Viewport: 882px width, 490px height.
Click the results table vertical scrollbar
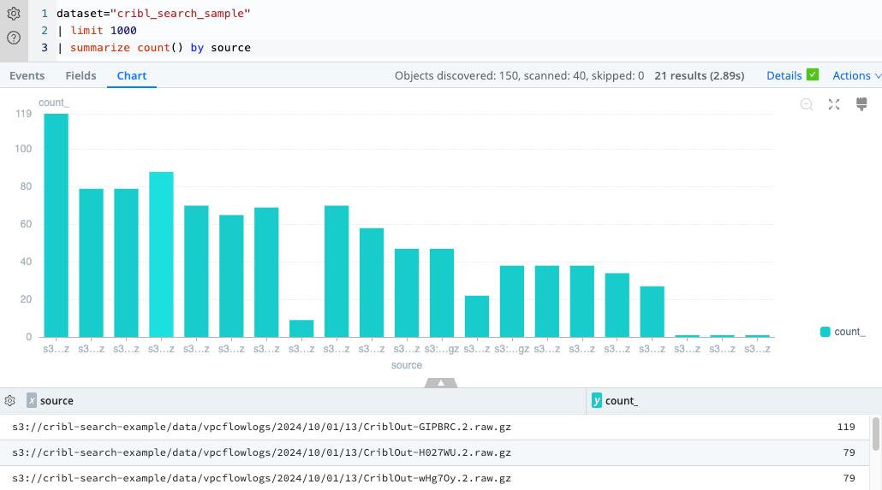[875, 434]
